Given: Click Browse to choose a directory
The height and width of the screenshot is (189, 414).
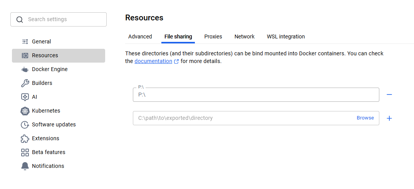Looking at the screenshot, I should click(365, 118).
